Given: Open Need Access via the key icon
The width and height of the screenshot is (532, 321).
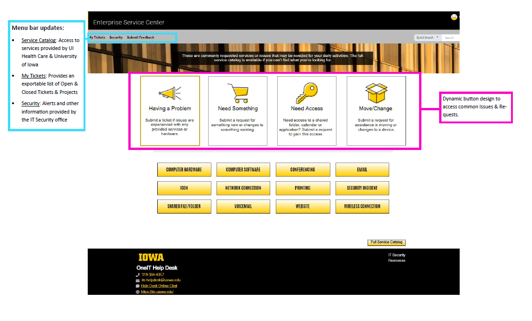Looking at the screenshot, I should pos(307,93).
